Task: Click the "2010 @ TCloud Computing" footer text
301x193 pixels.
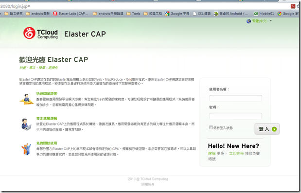Action: point(148,179)
